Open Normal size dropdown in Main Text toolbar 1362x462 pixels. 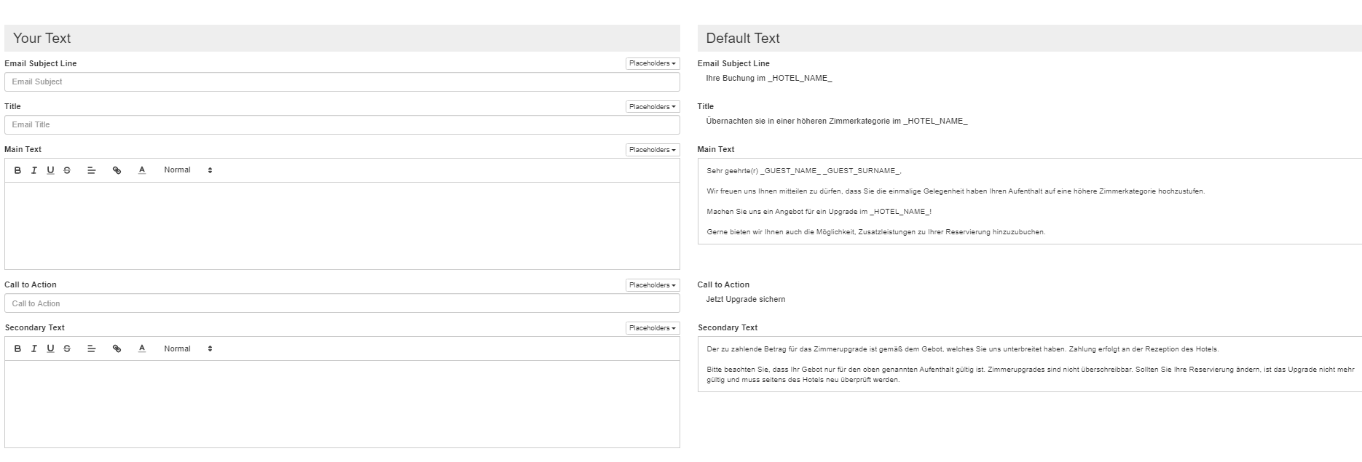188,170
